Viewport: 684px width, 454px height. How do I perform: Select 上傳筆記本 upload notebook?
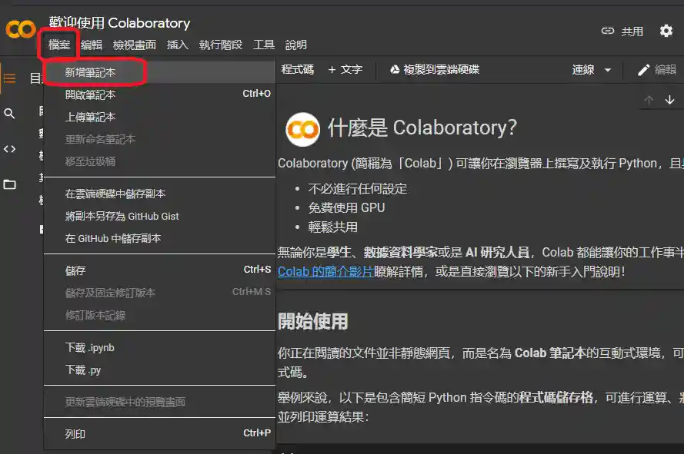click(x=160, y=117)
